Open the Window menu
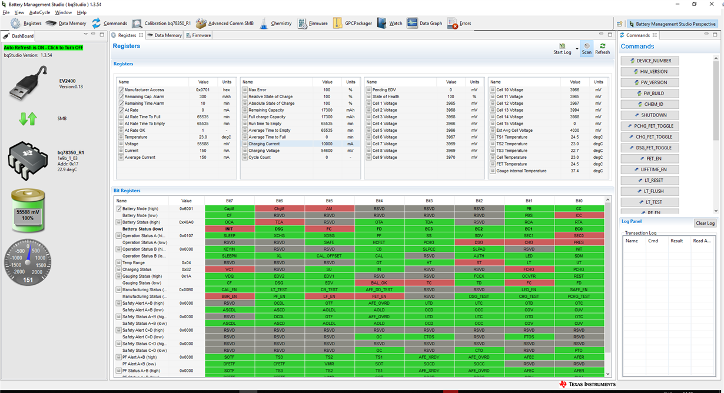The width and height of the screenshot is (724, 393). point(63,12)
